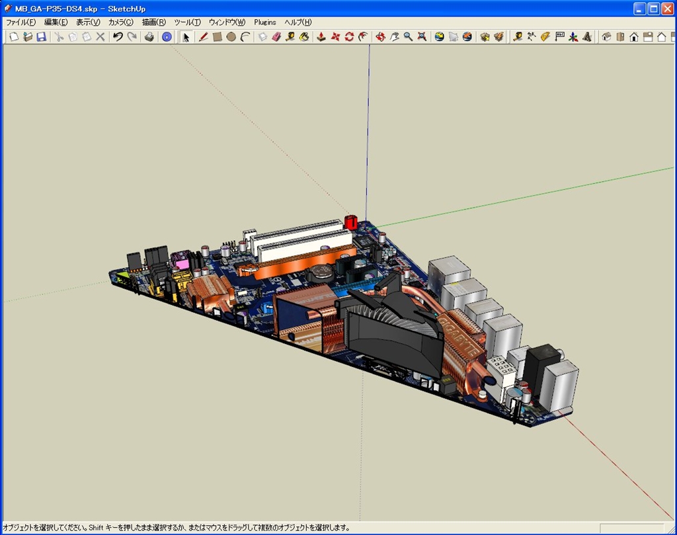Select the arrow Select tool
Image resolution: width=677 pixels, height=535 pixels.
click(x=186, y=37)
